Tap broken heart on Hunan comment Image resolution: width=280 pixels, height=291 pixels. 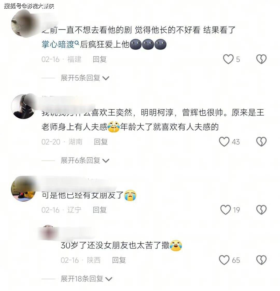[261, 142]
